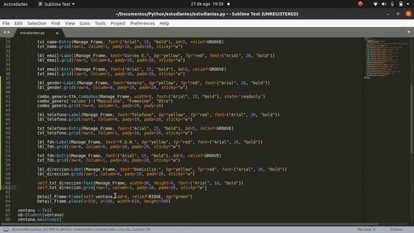Open the View menu

(70, 23)
